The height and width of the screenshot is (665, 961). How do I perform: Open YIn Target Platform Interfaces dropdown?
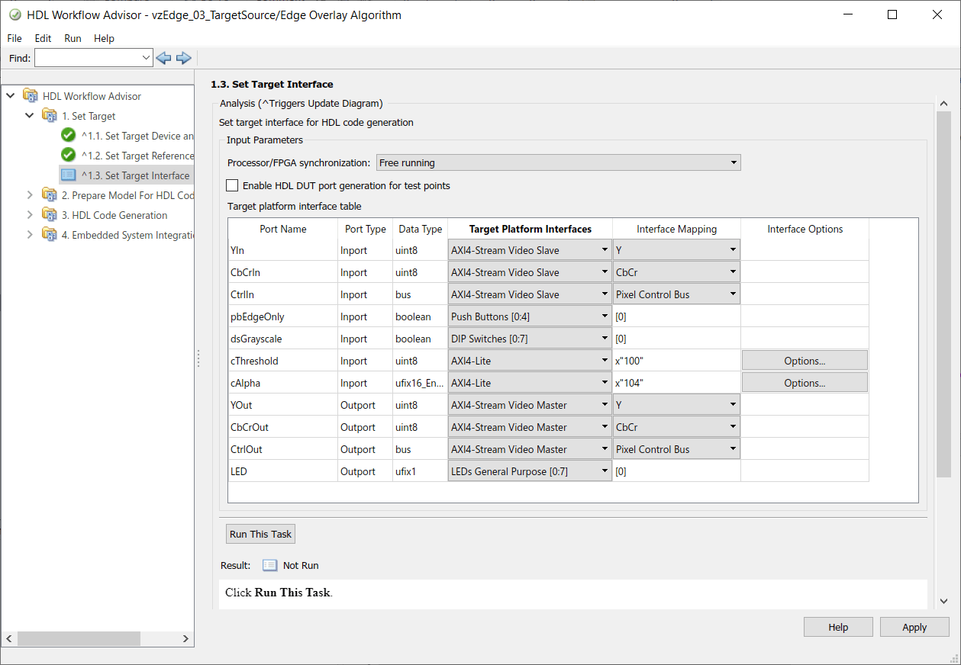pos(530,250)
